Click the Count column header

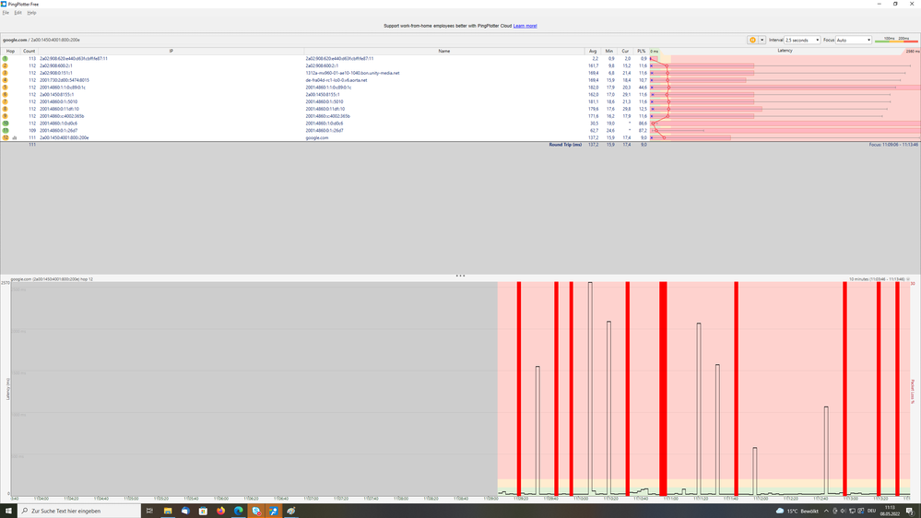tap(29, 51)
